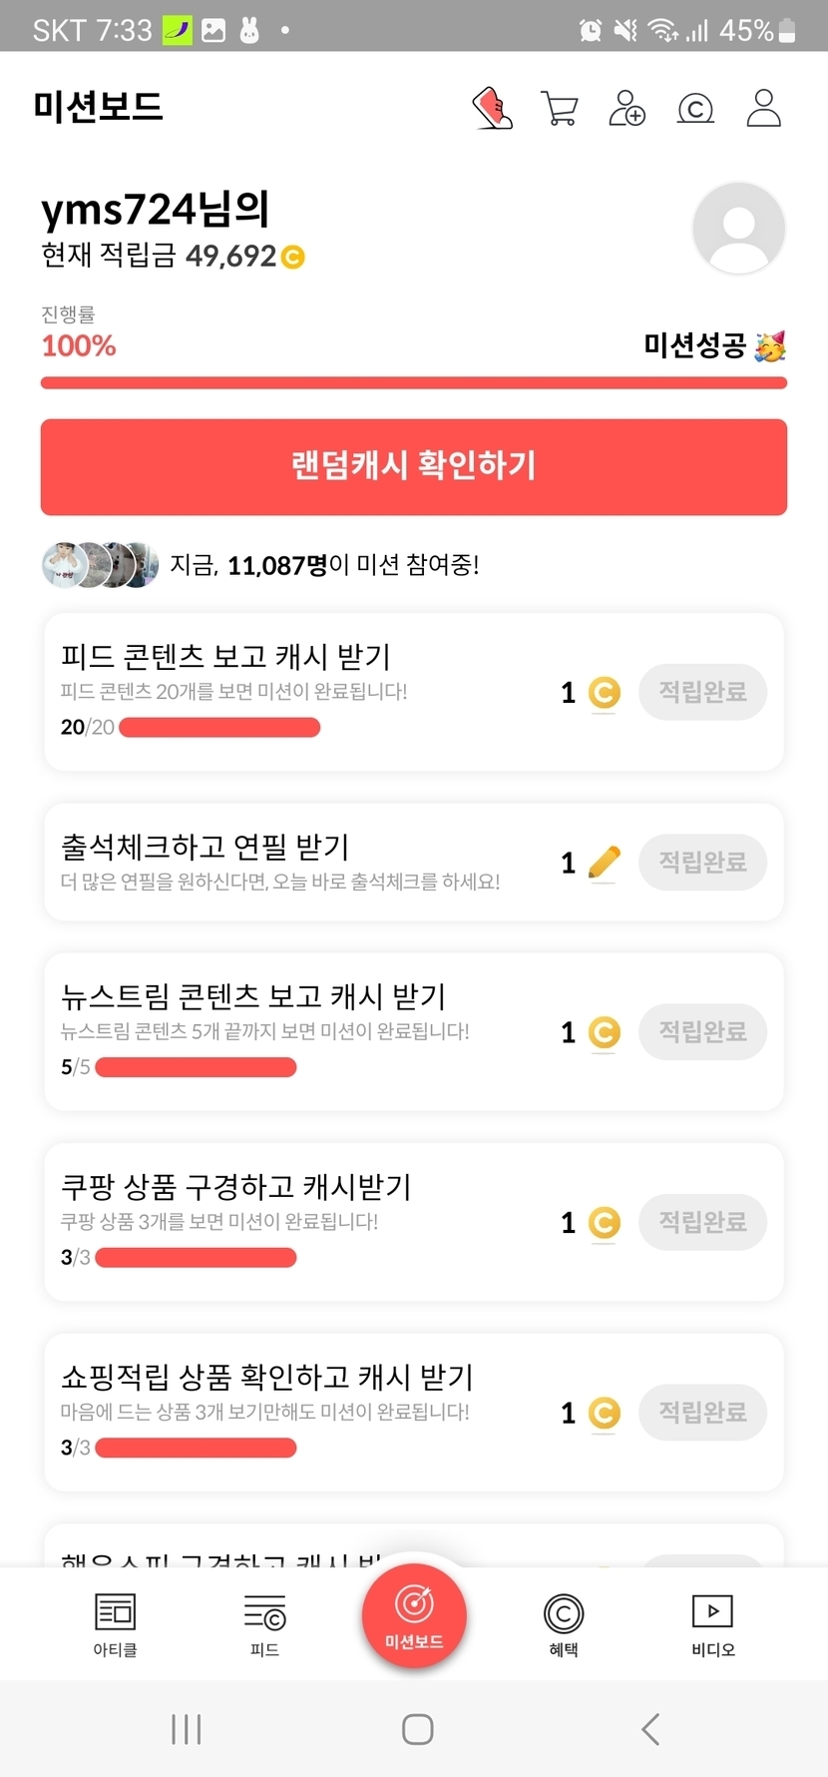
Task: Tap 적립완료 for 쿠팡 상품 mission
Action: click(x=702, y=1222)
